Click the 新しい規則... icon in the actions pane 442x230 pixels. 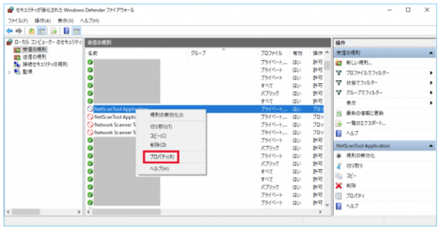click(339, 63)
